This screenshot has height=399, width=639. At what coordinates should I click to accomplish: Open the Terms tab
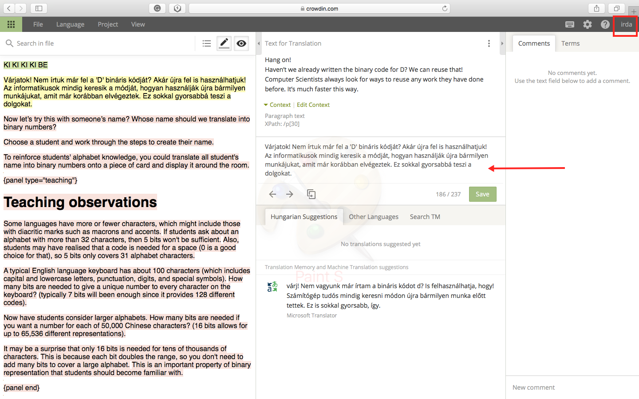[571, 43]
